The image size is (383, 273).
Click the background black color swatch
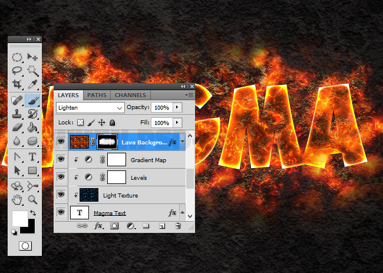tap(30, 229)
